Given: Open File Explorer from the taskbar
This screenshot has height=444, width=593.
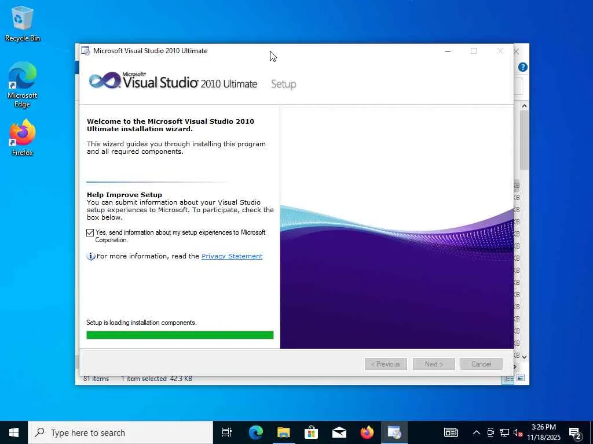Looking at the screenshot, I should [x=283, y=432].
